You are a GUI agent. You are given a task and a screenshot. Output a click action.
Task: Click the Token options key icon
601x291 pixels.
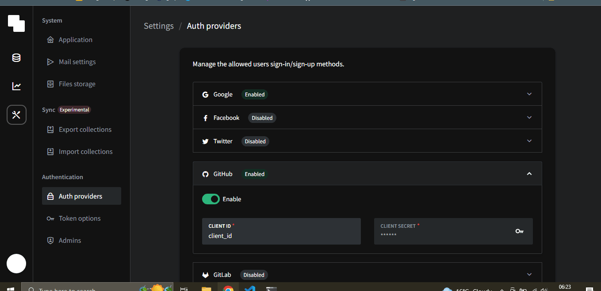[50, 218]
